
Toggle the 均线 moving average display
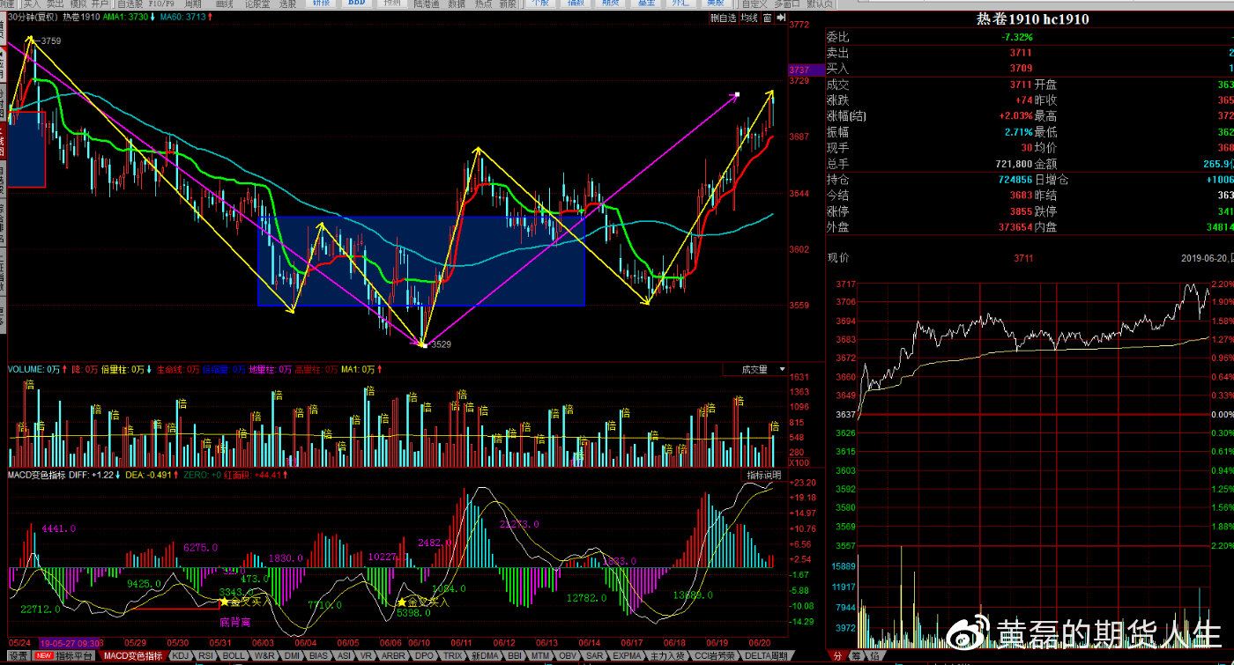[x=749, y=18]
